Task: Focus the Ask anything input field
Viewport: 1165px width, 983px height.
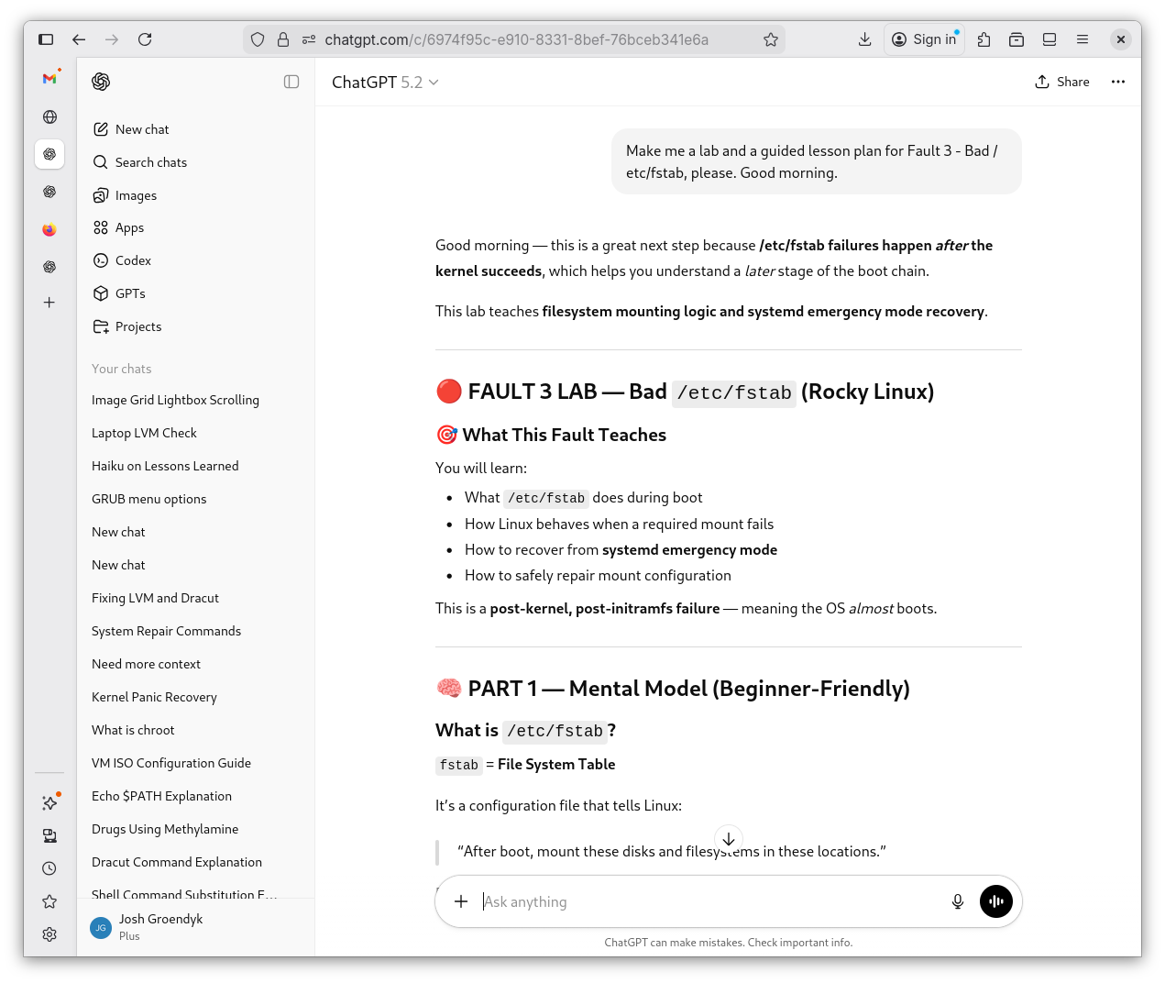Action: point(706,901)
